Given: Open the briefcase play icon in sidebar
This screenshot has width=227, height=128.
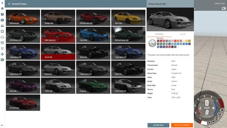Looking at the screenshot, I should click(2, 20).
